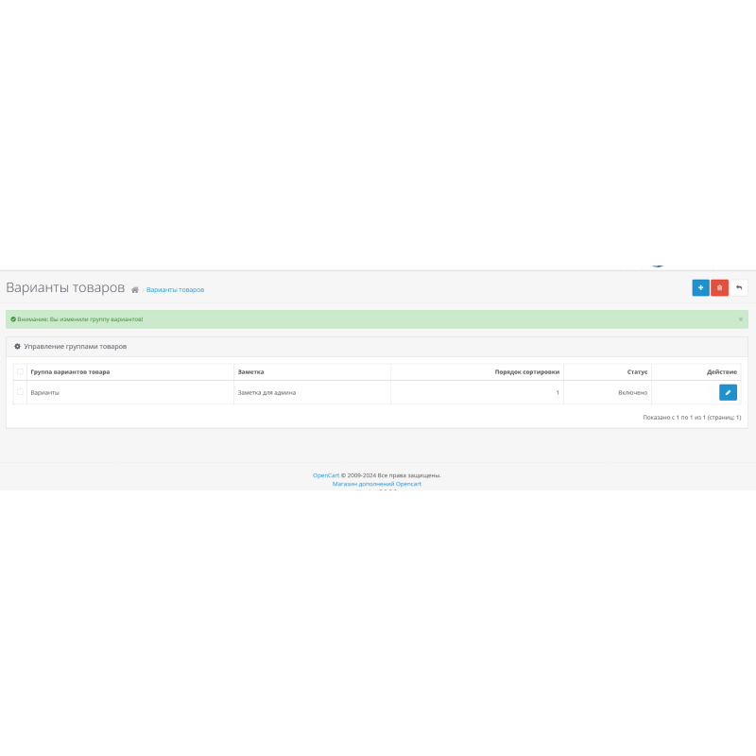756x756 pixels.
Task: Go to home via breadcrumb house icon
Action: coord(135,290)
